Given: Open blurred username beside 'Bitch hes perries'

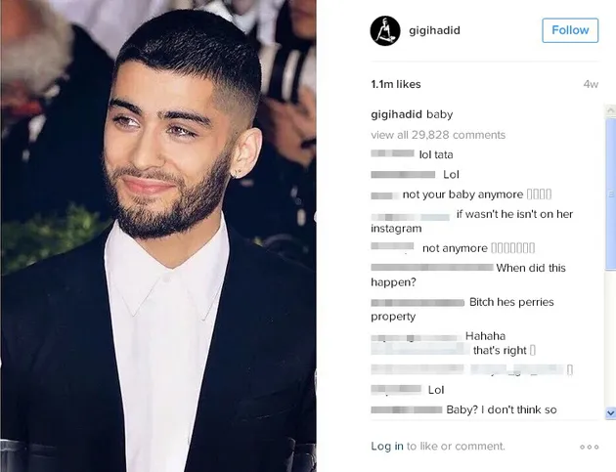Looking at the screenshot, I should [x=418, y=302].
